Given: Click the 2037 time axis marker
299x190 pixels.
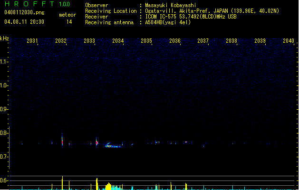Looking at the screenshot, I should point(203,41).
